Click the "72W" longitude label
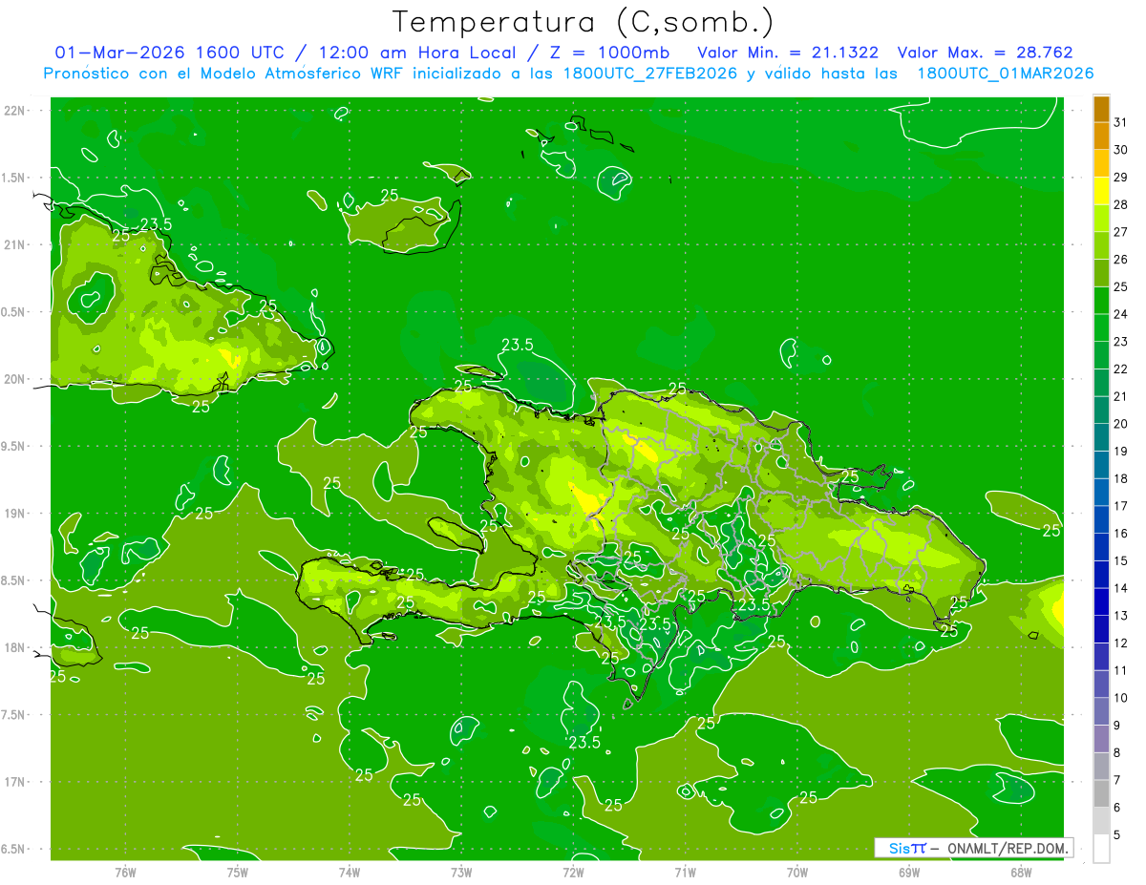This screenshot has width=1146, height=885. click(x=573, y=872)
